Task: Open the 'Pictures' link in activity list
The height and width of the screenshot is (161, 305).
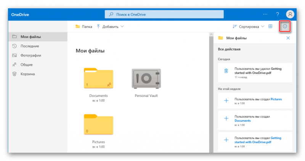Action: pos(276,99)
